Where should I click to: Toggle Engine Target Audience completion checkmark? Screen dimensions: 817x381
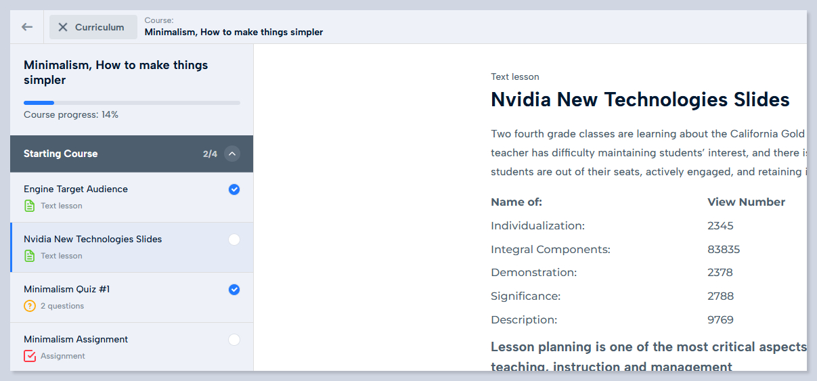click(234, 189)
